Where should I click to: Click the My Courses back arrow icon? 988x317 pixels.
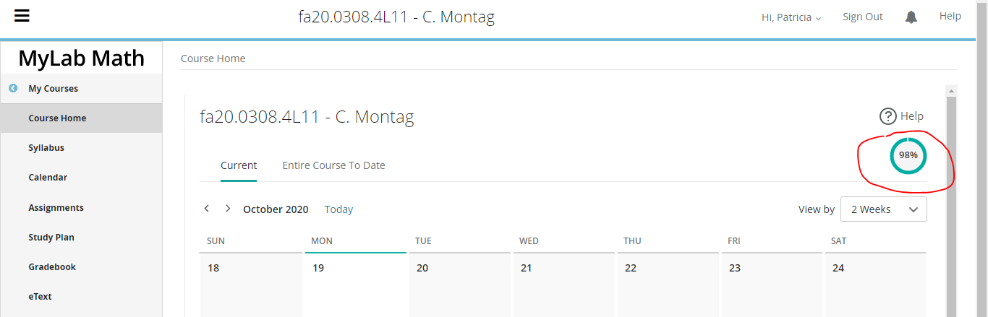[x=12, y=88]
